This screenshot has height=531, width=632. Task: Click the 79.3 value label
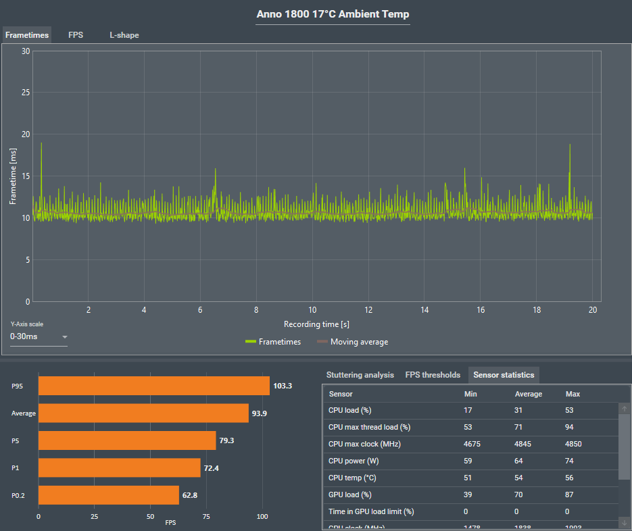226,440
